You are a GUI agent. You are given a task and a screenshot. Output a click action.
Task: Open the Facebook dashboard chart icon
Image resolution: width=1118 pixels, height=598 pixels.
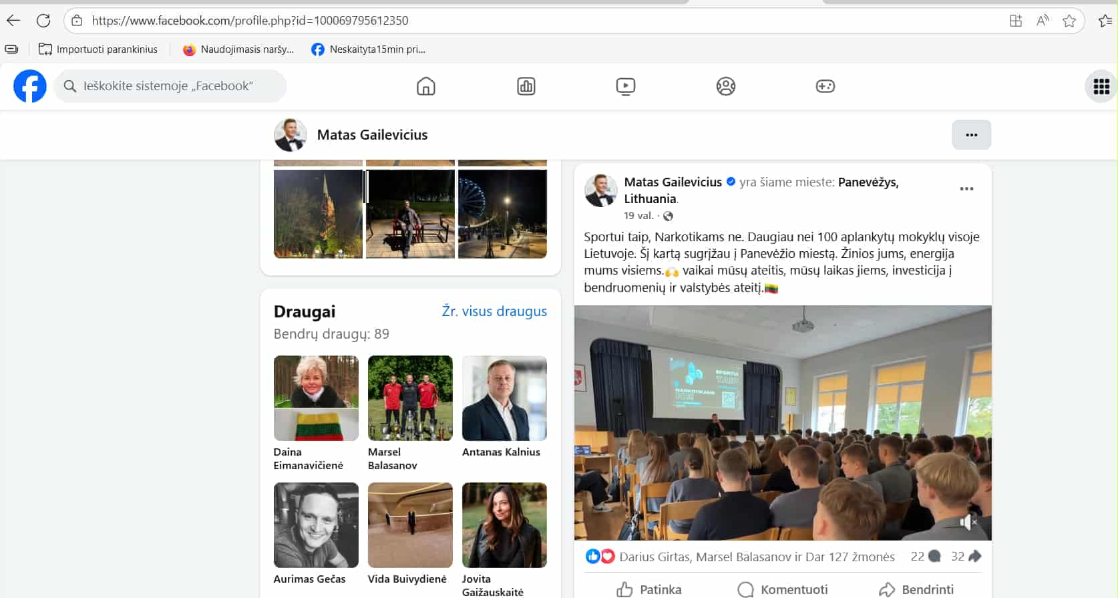[x=526, y=86]
